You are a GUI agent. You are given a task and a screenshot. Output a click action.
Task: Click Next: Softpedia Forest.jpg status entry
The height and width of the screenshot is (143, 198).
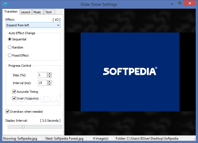pyautogui.click(x=64, y=139)
